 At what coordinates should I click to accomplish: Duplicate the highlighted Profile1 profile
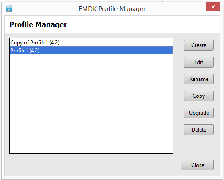click(199, 96)
